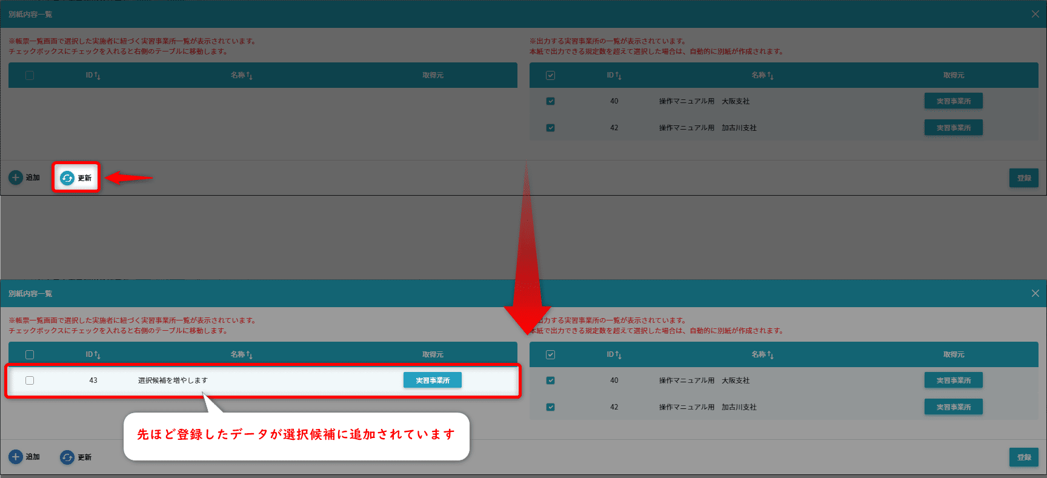Screen dimensions: 1047x478
Task: Sort by ID in upper right table
Action: coord(614,75)
